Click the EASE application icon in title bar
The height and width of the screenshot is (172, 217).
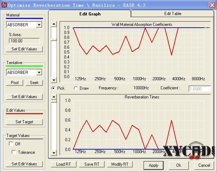coord(4,5)
